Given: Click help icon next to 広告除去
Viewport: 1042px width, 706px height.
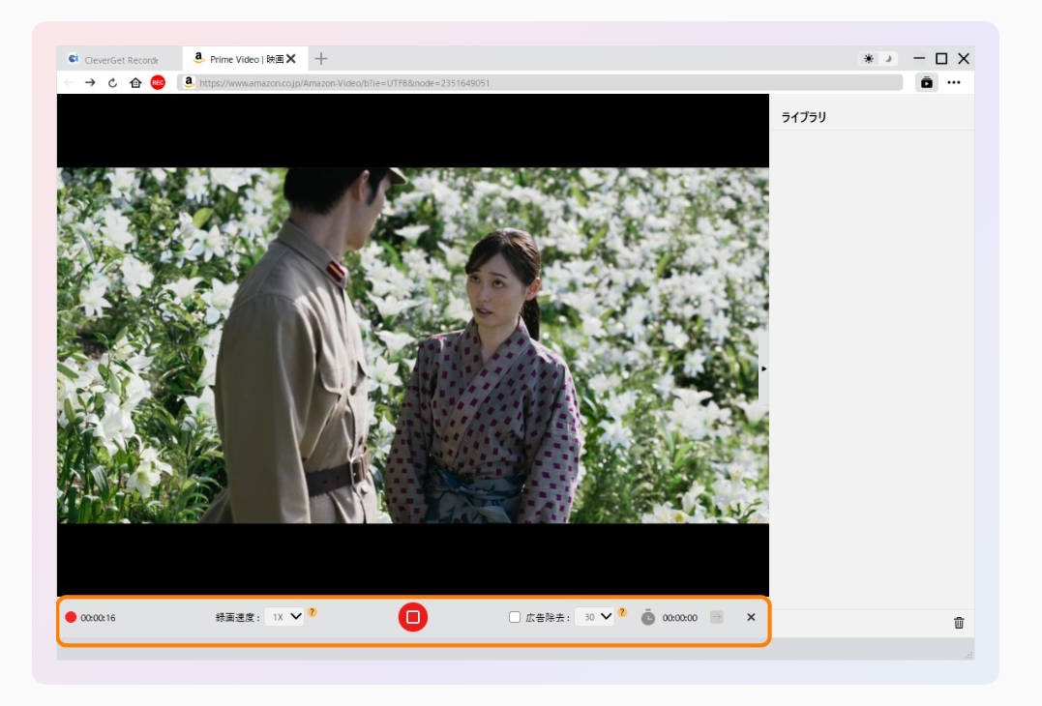Looking at the screenshot, I should click(x=622, y=612).
